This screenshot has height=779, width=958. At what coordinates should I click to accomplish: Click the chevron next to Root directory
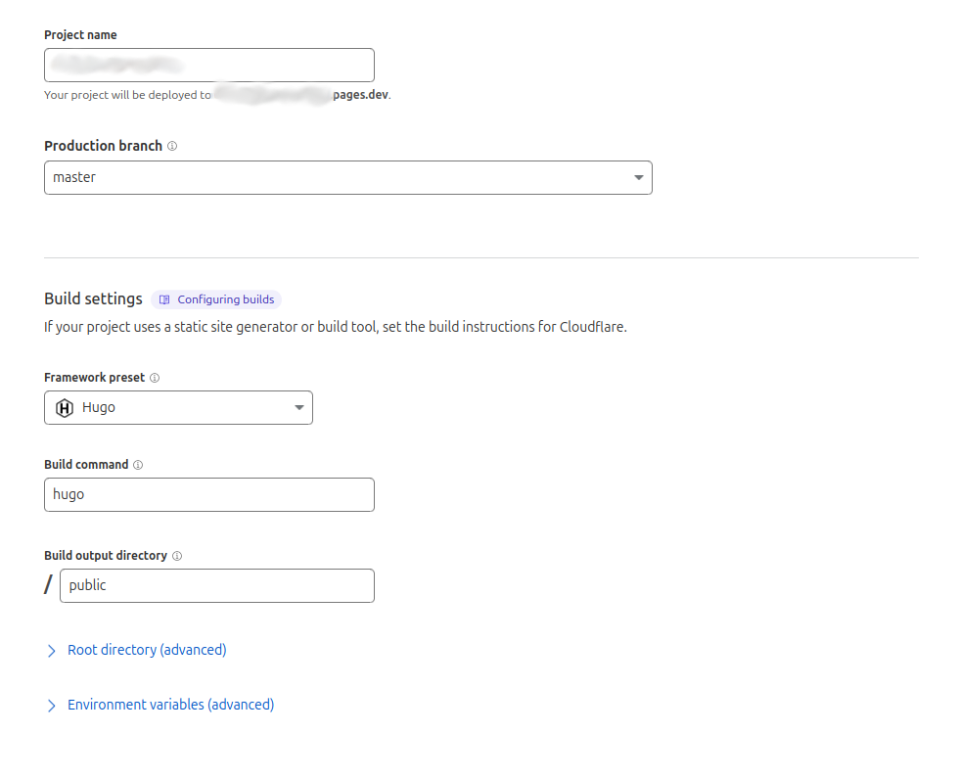point(52,651)
